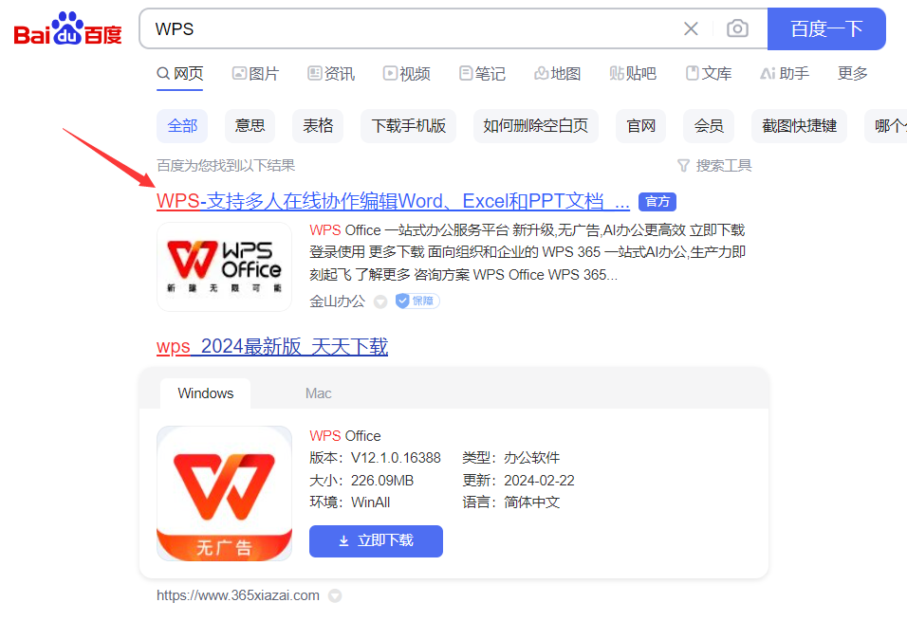Open the 更多 search categories menu

point(853,74)
